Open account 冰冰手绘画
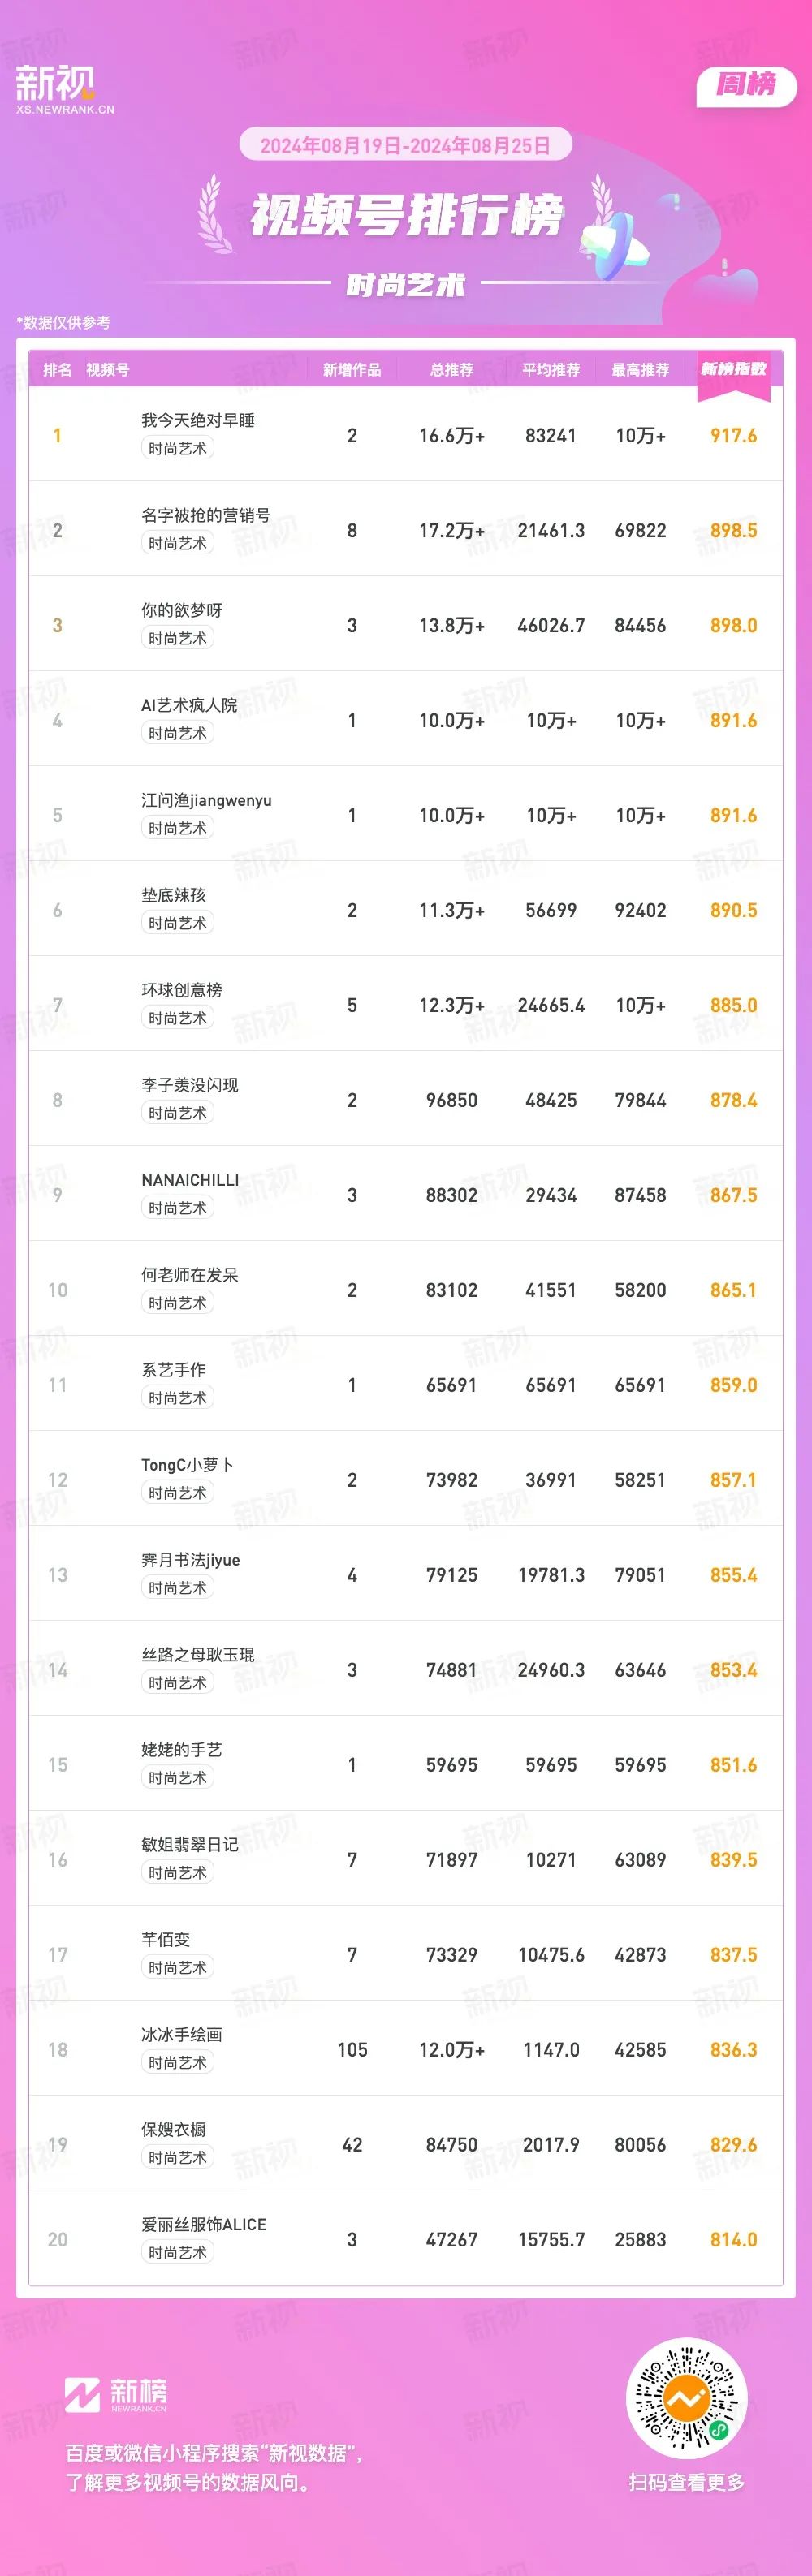 click(182, 2034)
